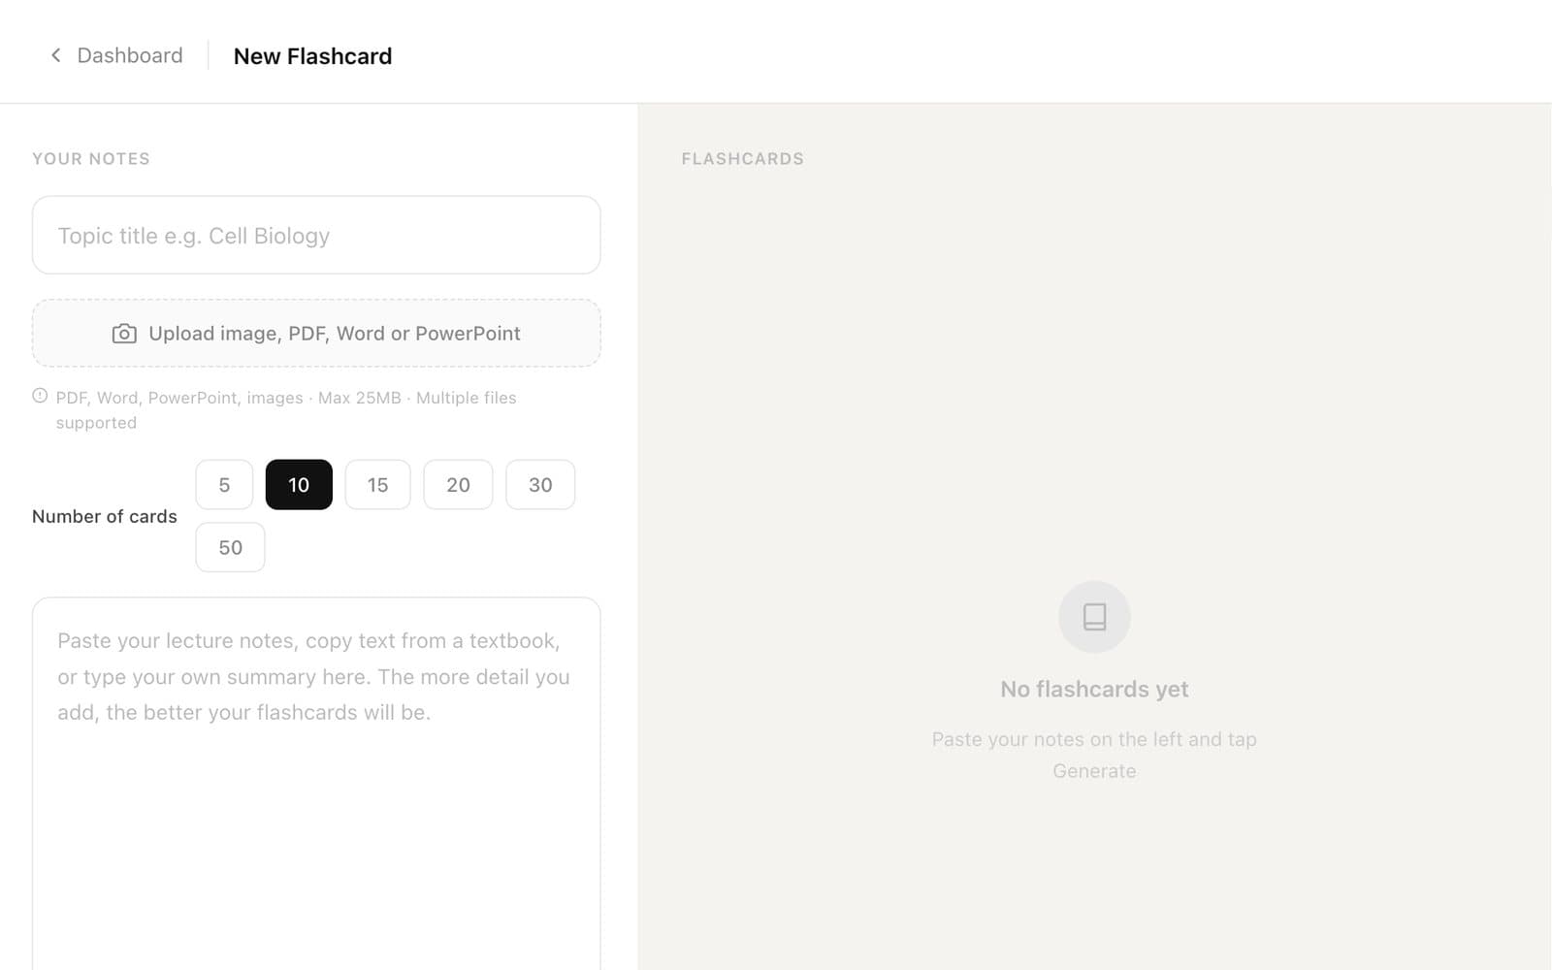
Task: Focus the Topic title input field
Action: point(316,235)
